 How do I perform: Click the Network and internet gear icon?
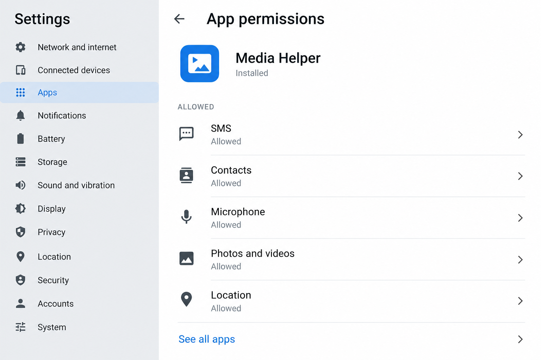20,47
